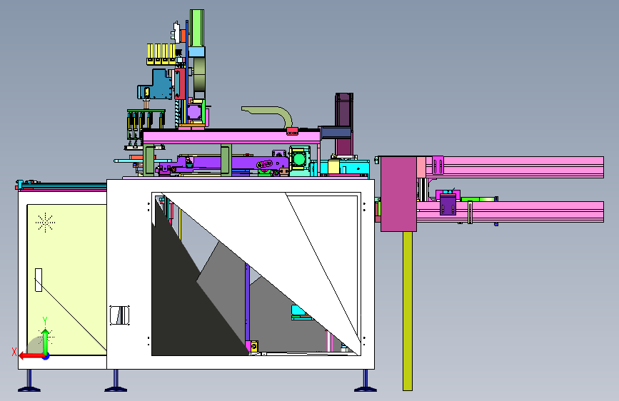Select the leftmost blue leveling foot
The width and height of the screenshot is (619, 401).
coord(29,381)
